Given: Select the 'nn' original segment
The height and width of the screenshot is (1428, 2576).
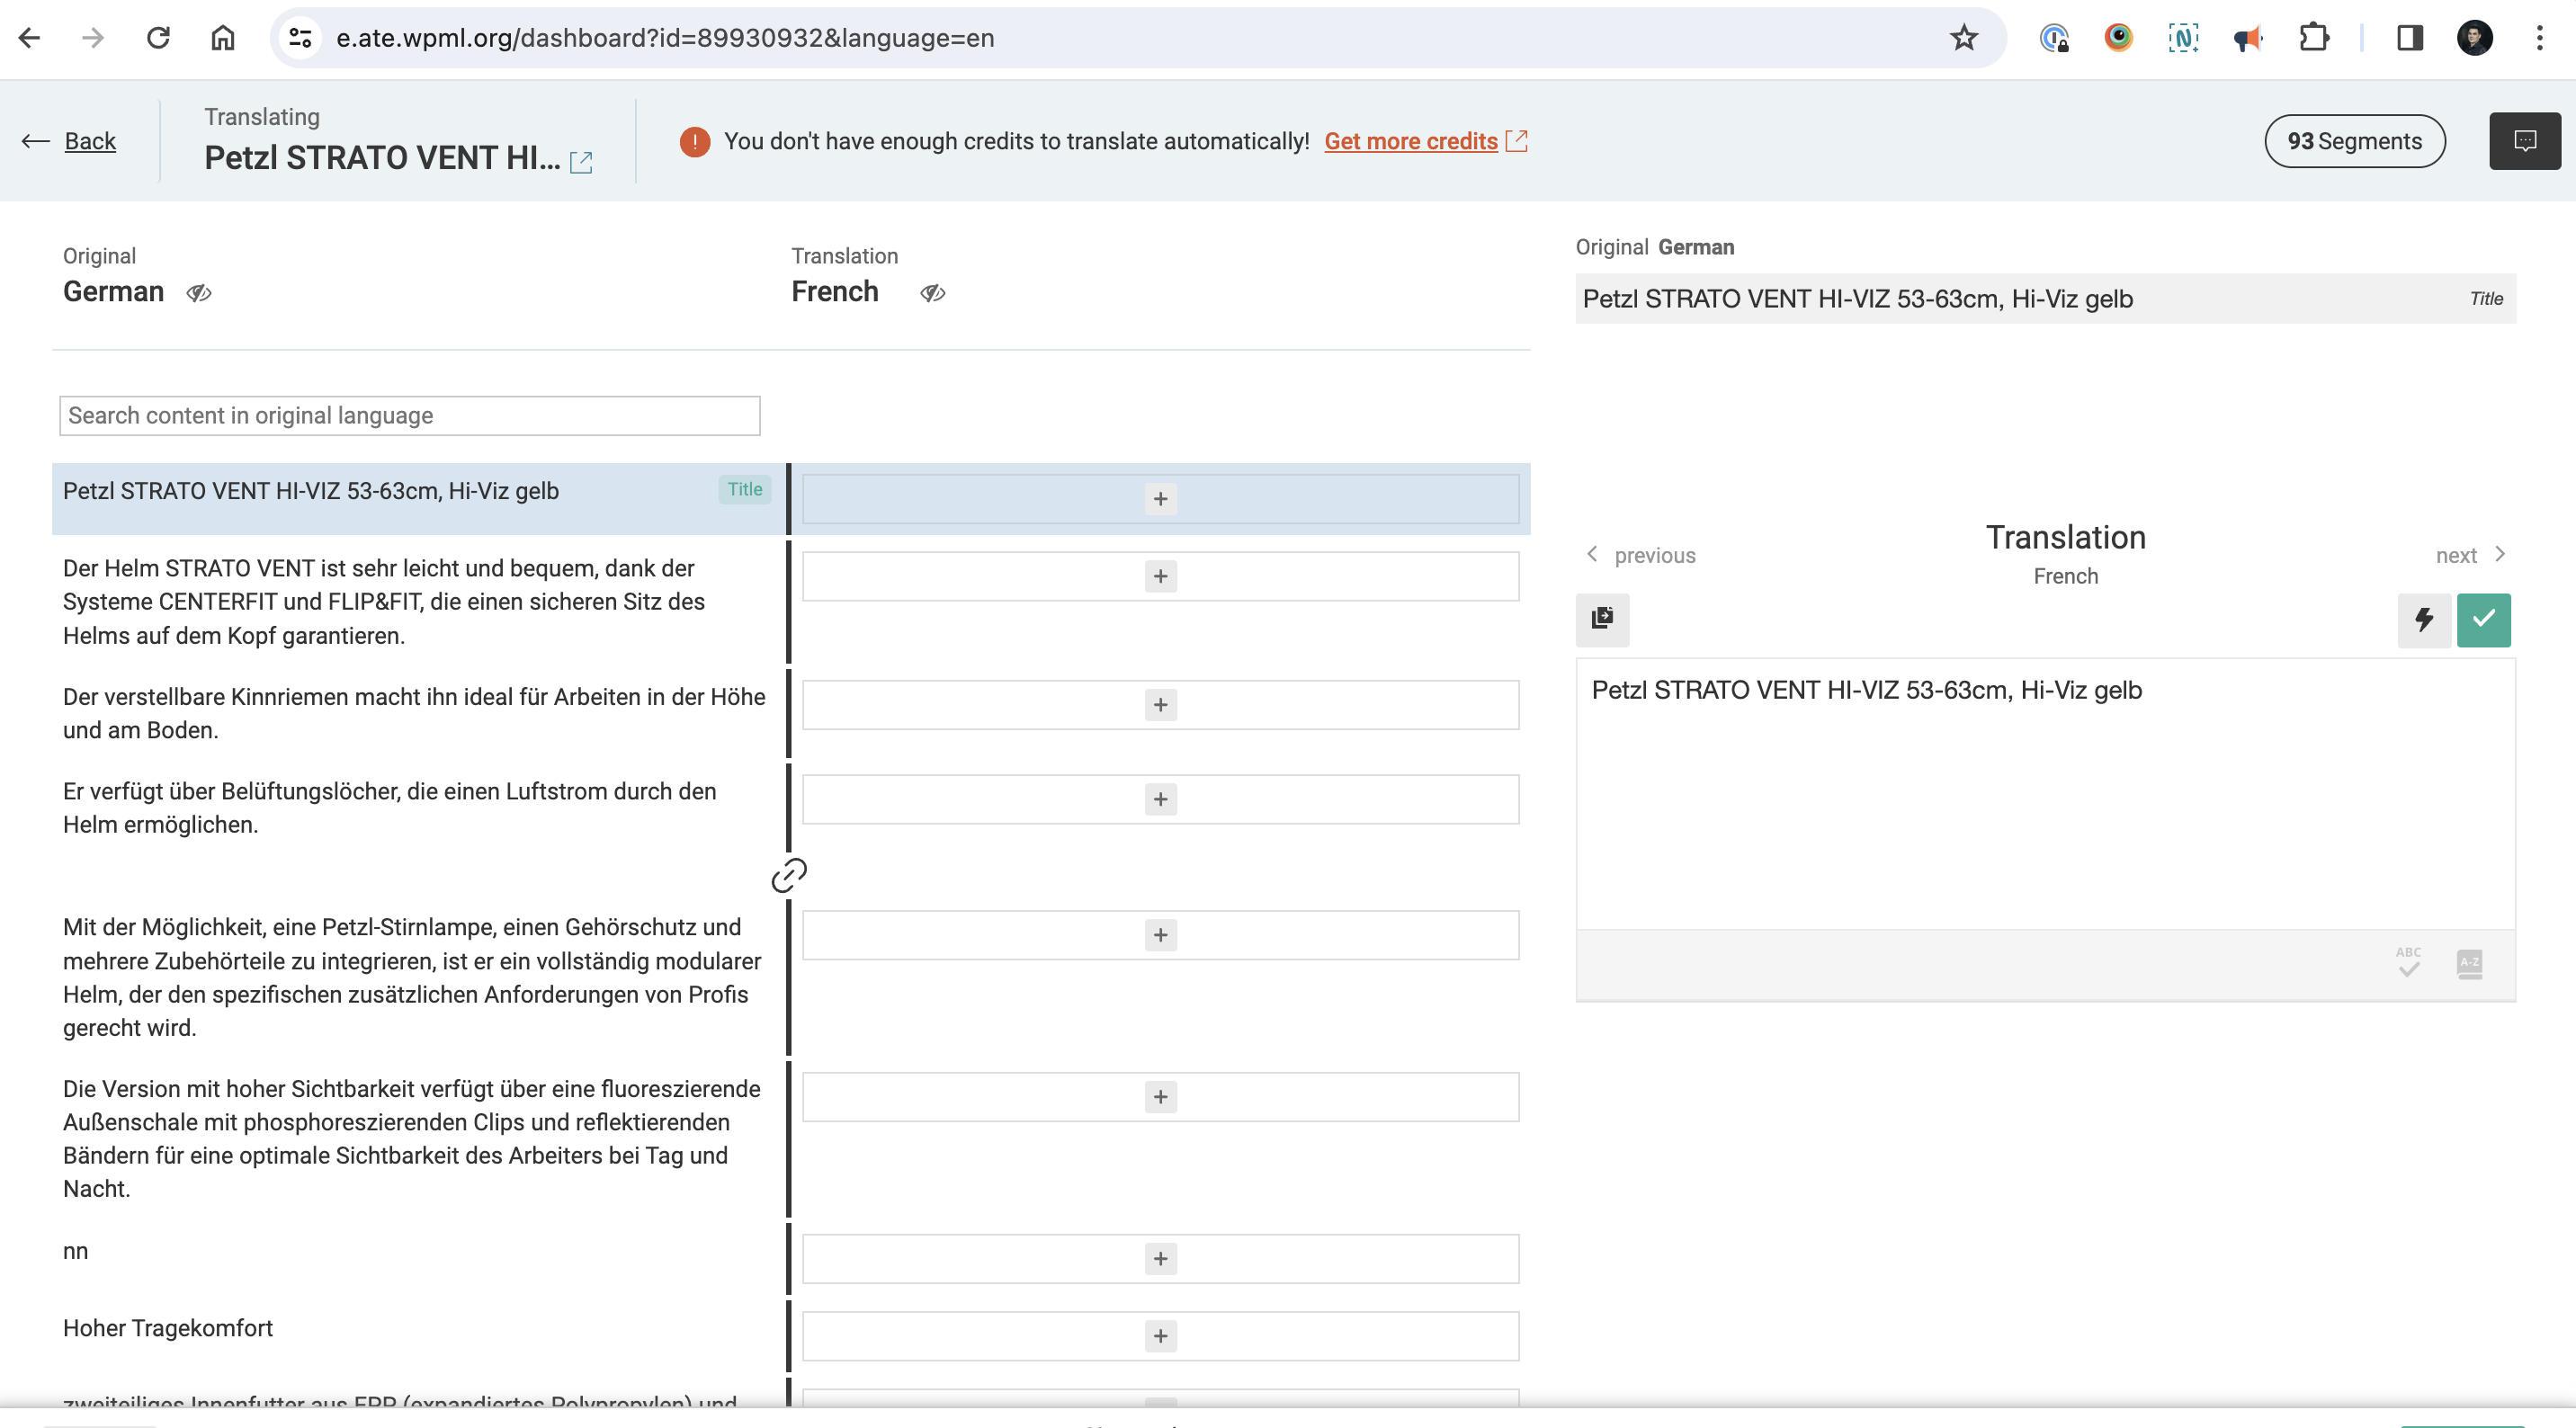Looking at the screenshot, I should (x=75, y=1251).
